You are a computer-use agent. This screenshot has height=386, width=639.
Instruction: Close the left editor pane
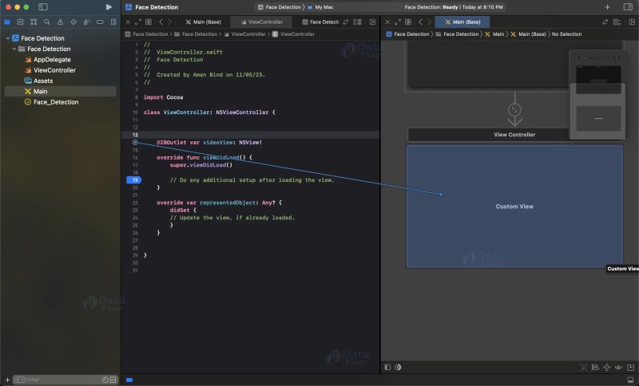tap(128, 22)
